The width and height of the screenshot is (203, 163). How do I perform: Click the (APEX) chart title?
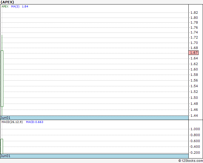point(7,2)
